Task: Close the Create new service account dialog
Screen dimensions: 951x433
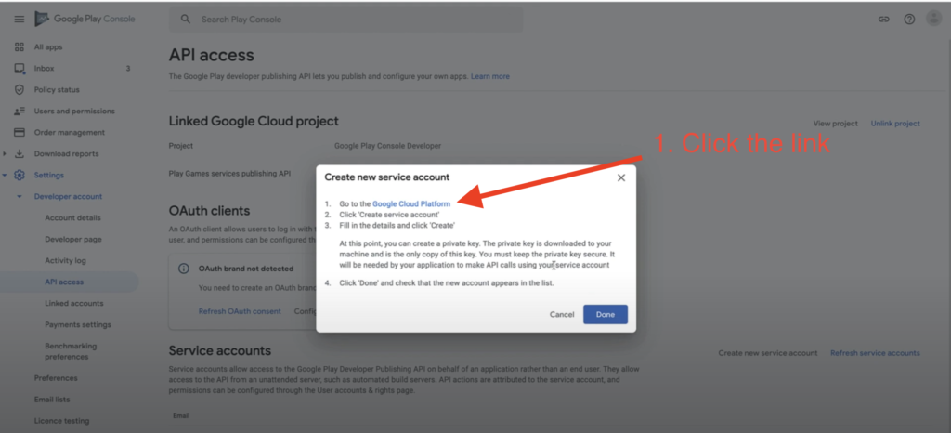Action: pyautogui.click(x=621, y=177)
